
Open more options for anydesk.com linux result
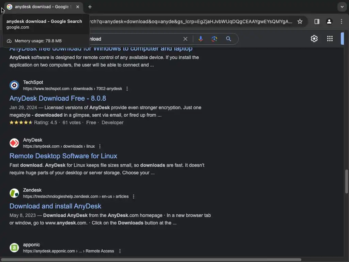click(100, 146)
